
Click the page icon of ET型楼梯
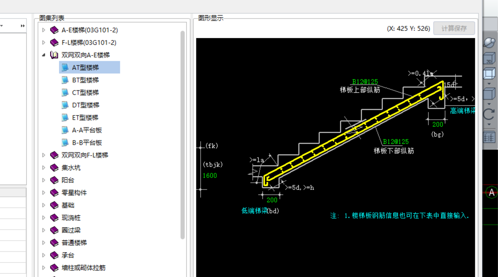click(65, 118)
